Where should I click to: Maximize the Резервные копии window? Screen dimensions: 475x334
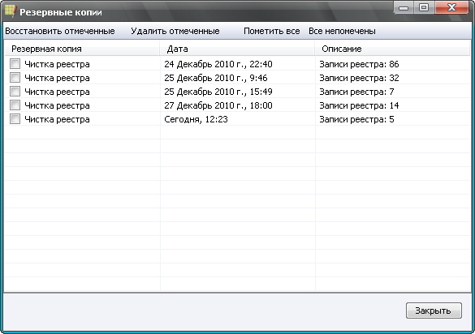coord(424,7)
